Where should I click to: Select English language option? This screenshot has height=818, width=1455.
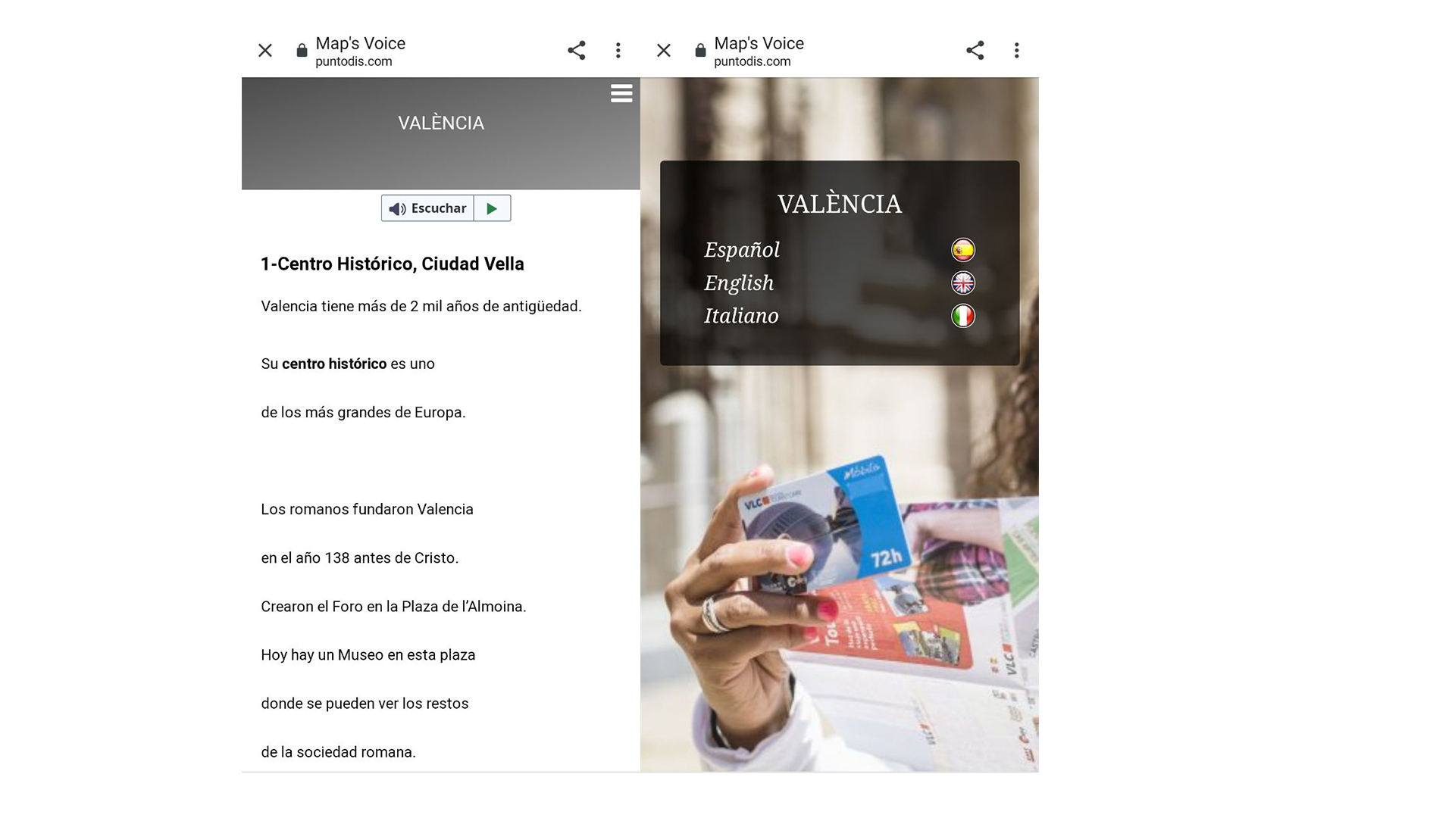pos(739,283)
